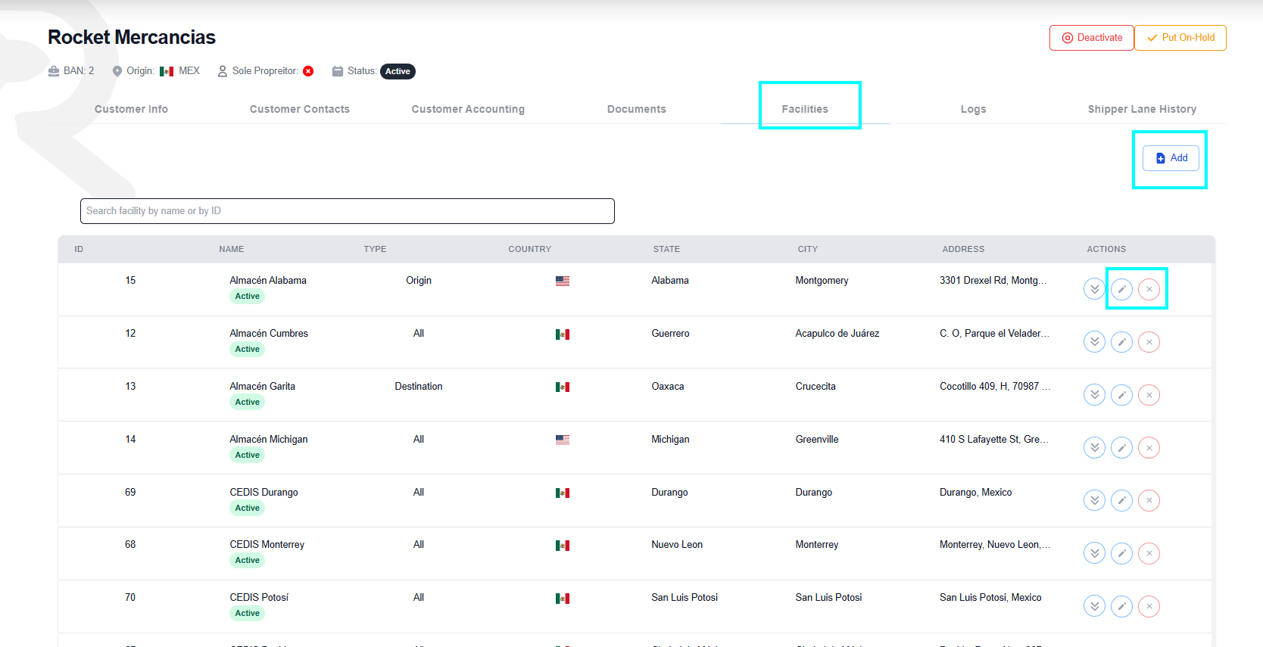Focus the facility search field

347,211
